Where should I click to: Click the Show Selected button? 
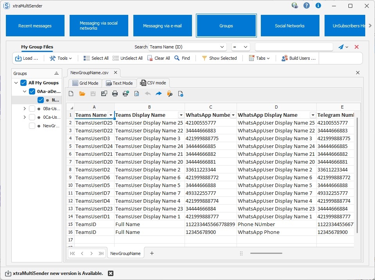click(x=219, y=58)
